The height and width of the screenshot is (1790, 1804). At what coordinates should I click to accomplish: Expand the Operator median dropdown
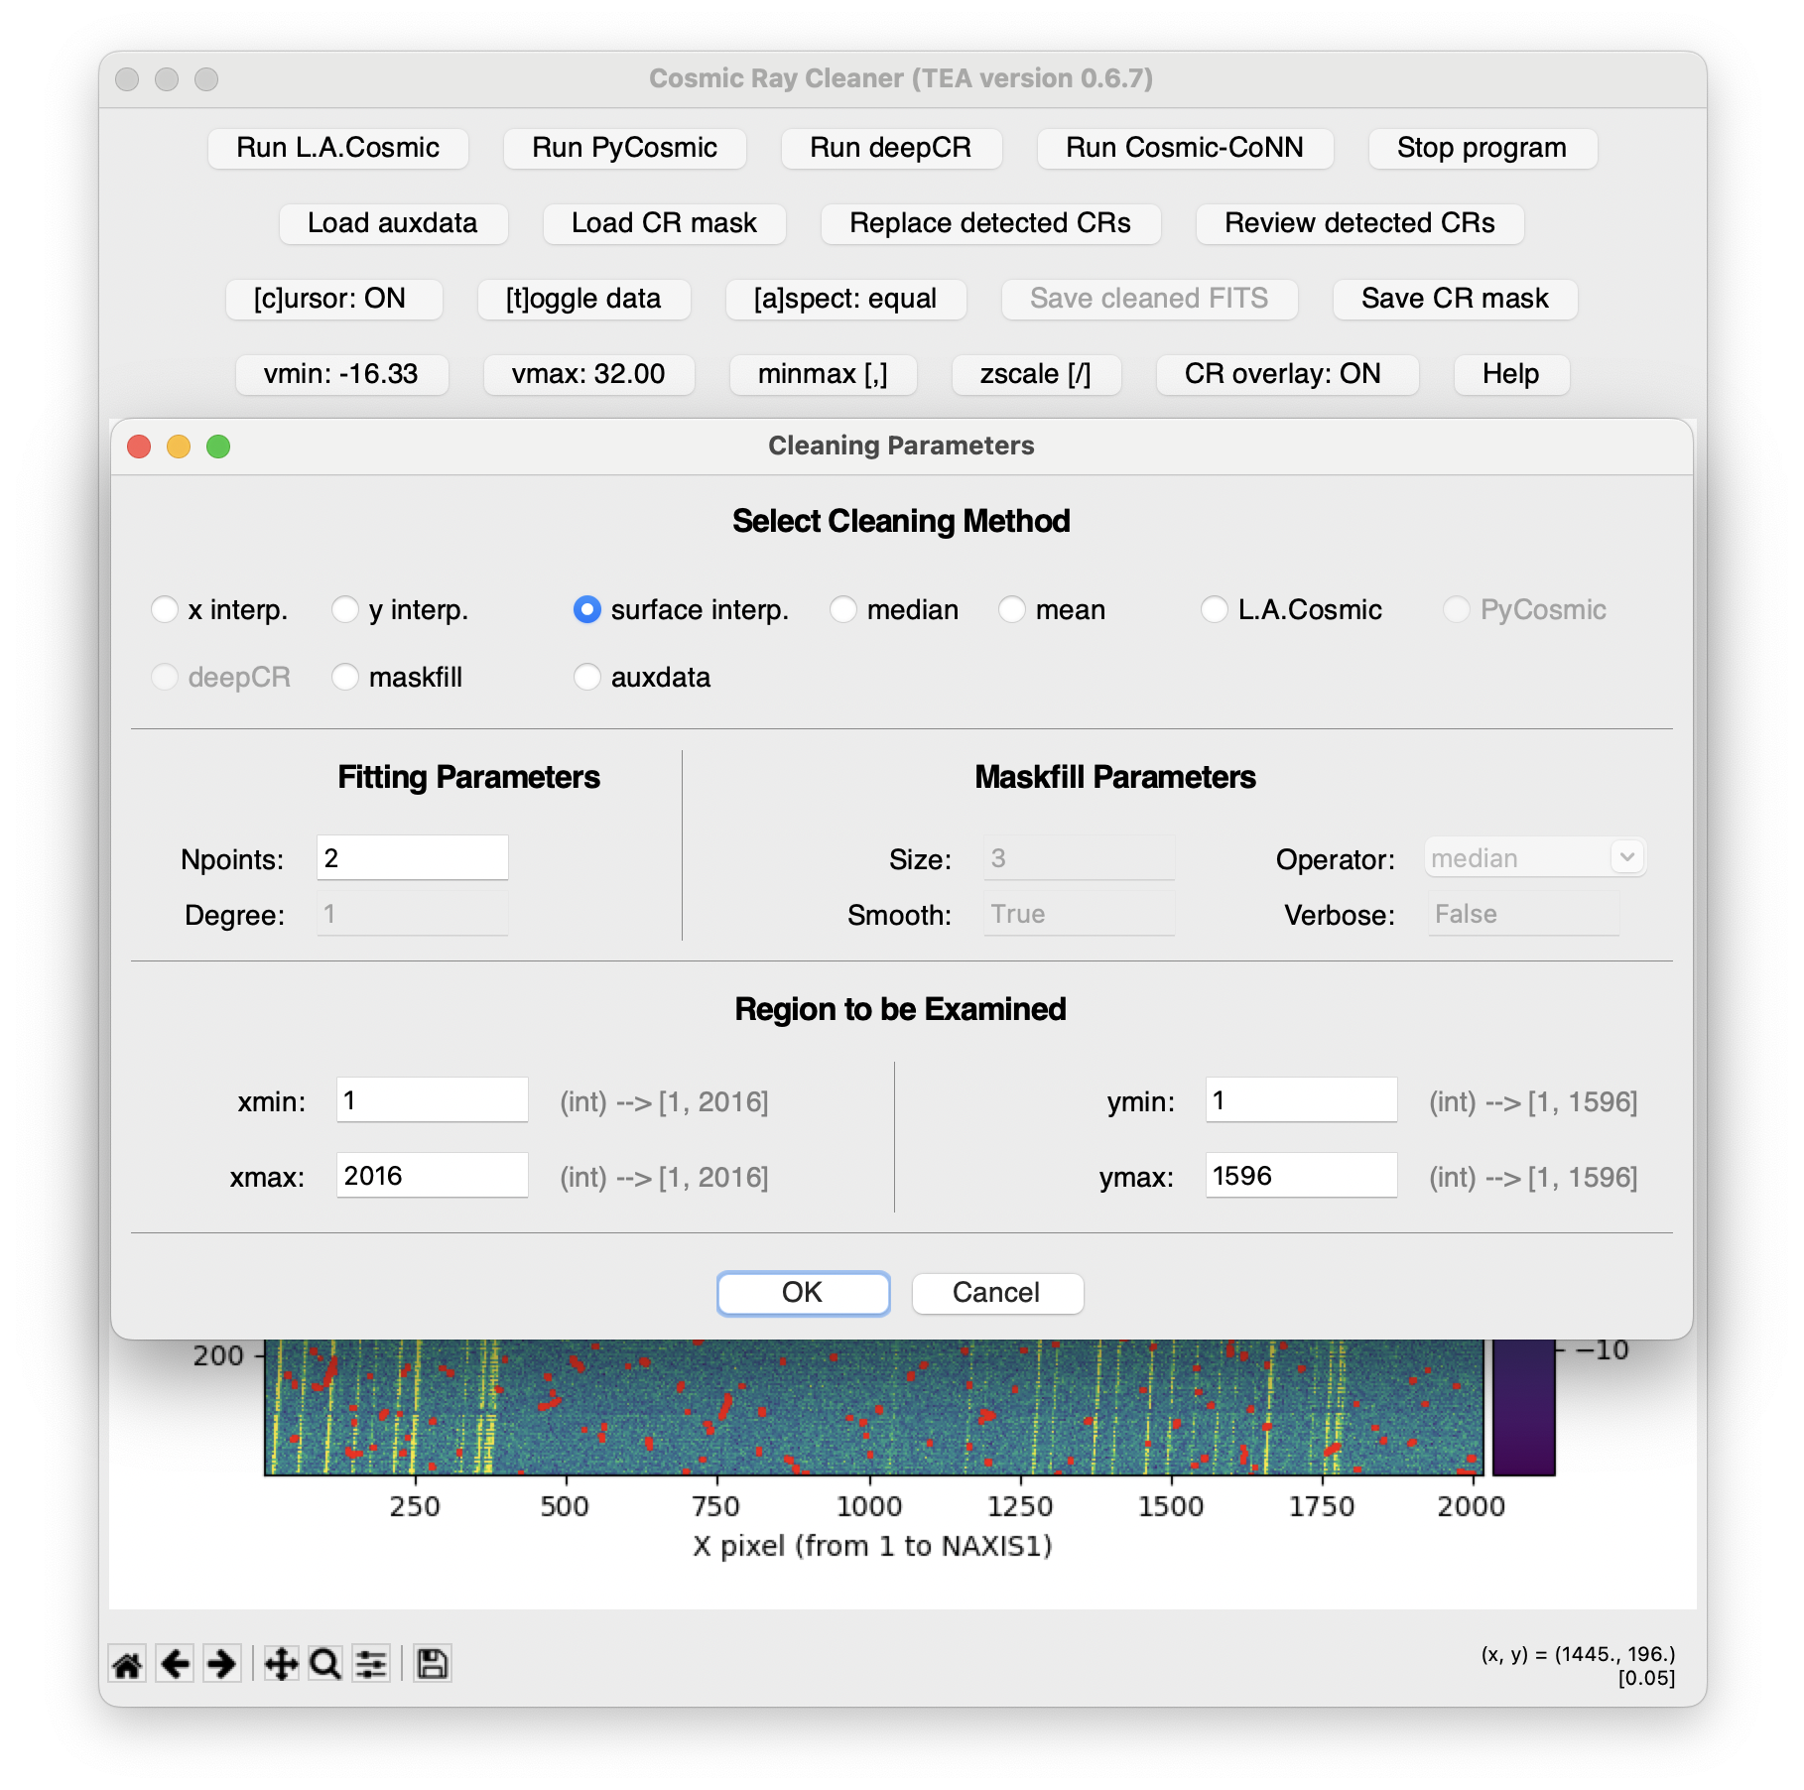pos(1625,857)
